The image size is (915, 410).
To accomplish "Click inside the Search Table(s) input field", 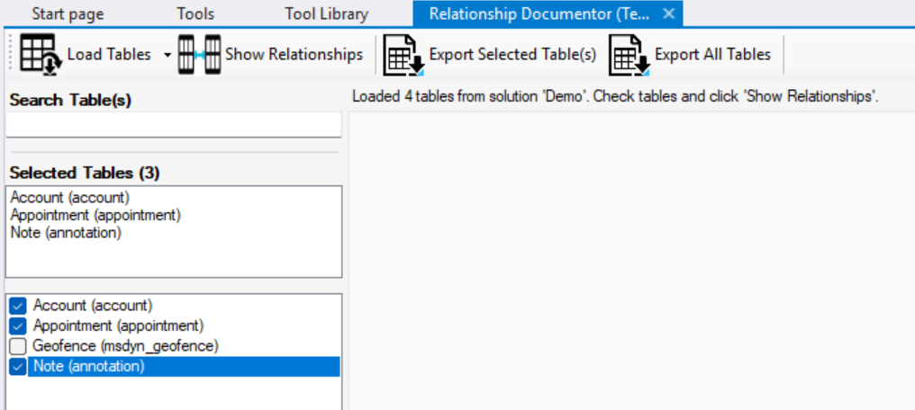I will pyautogui.click(x=174, y=124).
